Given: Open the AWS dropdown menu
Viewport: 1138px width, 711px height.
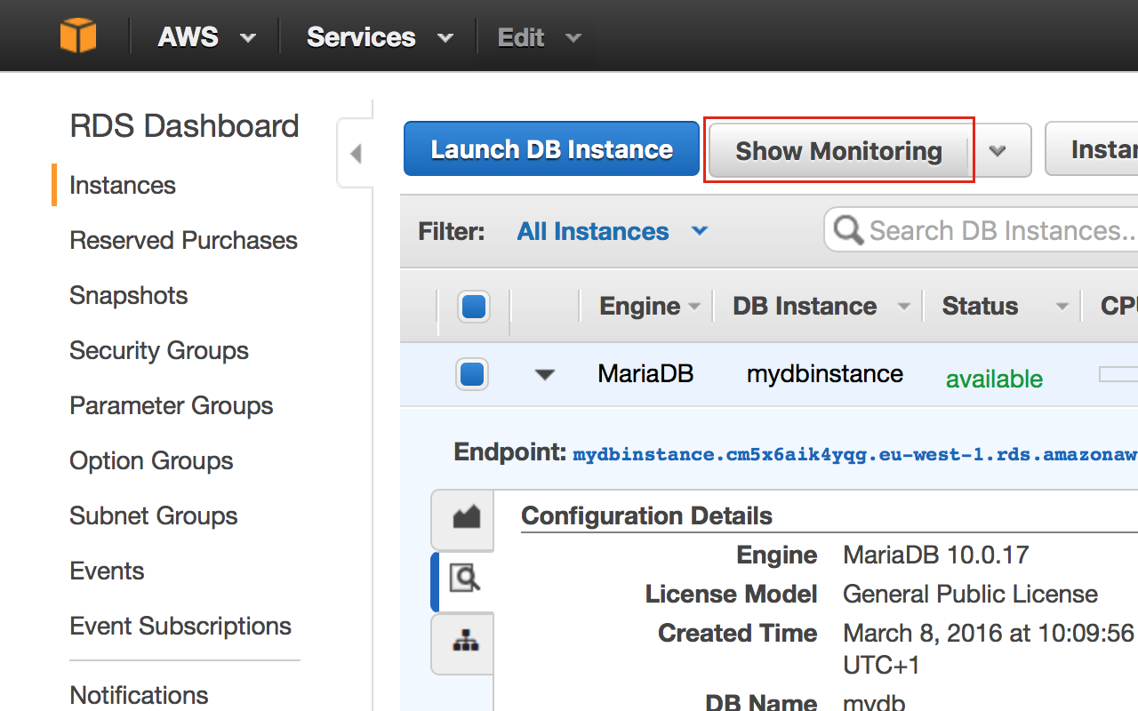Looking at the screenshot, I should point(208,37).
